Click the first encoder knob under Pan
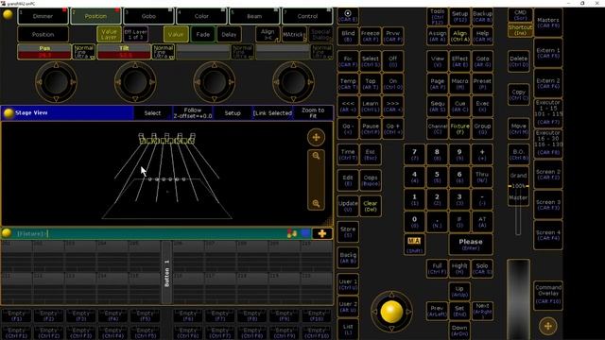 click(x=56, y=82)
